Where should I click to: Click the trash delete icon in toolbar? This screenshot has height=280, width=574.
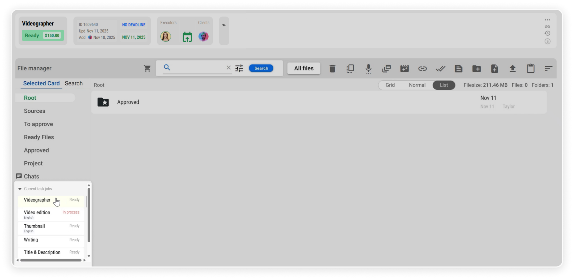(332, 69)
